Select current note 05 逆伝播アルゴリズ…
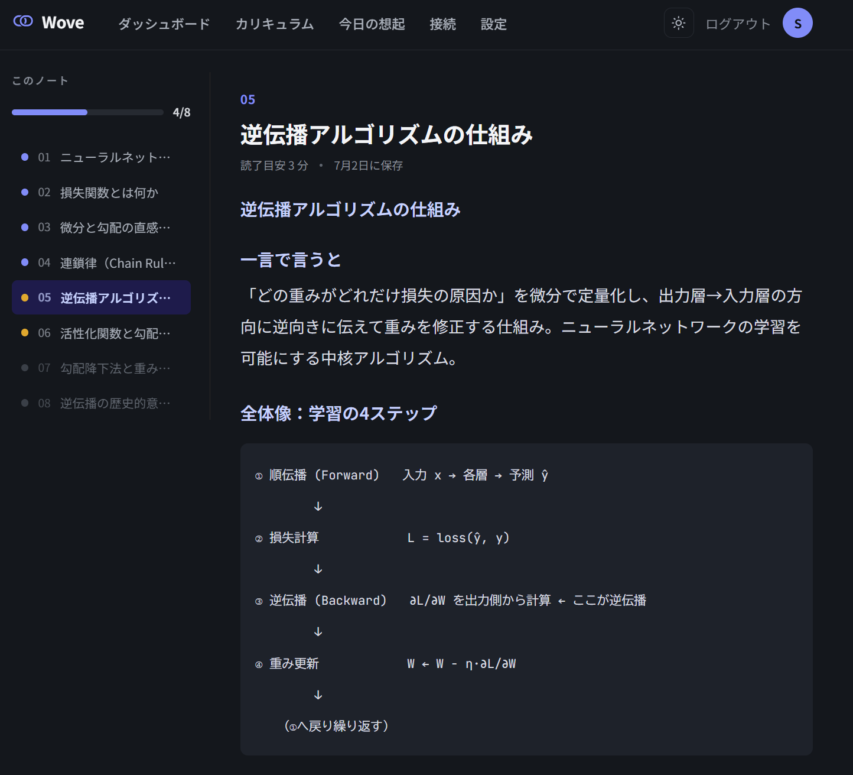853x775 pixels. [101, 297]
